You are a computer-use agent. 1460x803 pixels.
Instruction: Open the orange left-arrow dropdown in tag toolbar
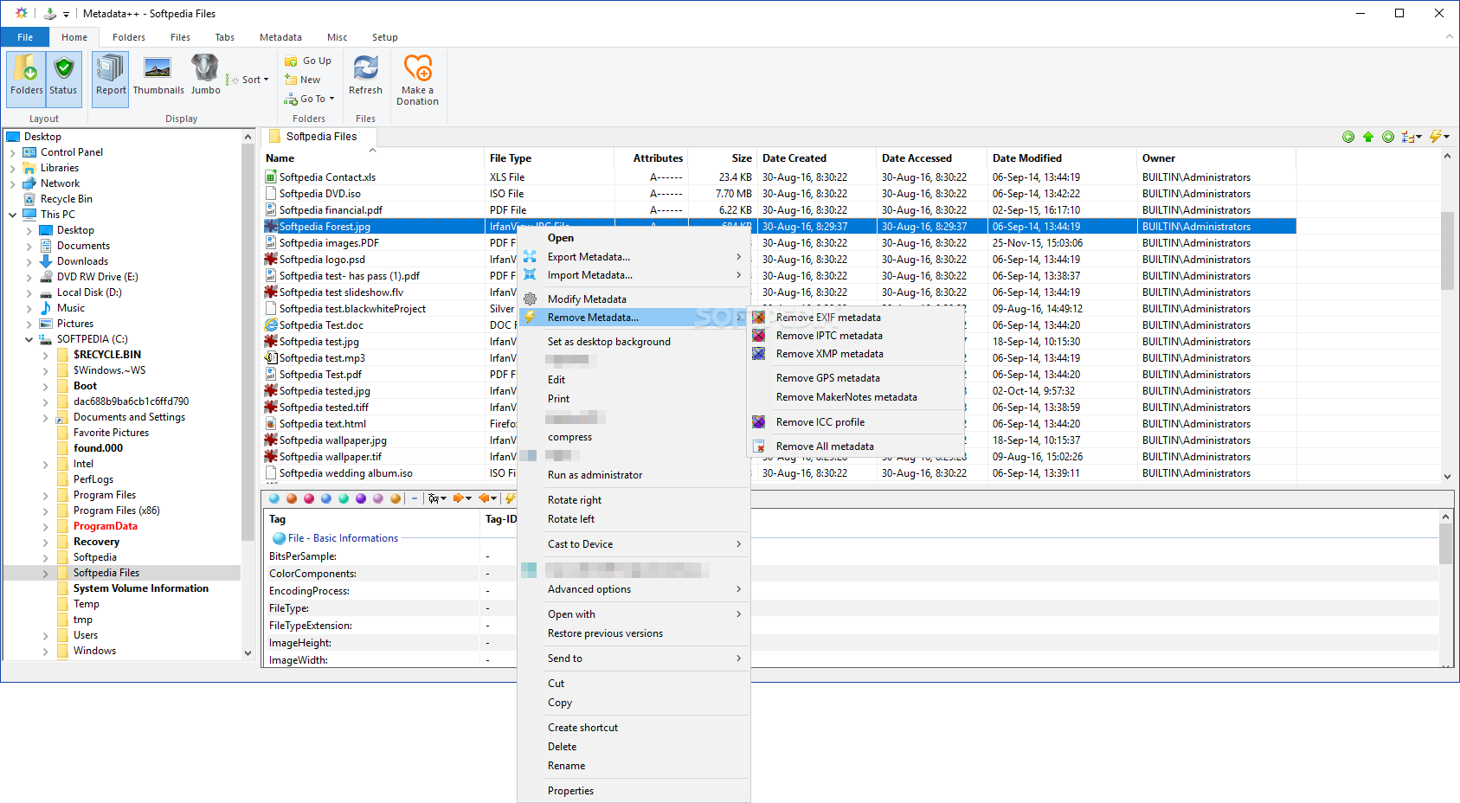pyautogui.click(x=488, y=498)
